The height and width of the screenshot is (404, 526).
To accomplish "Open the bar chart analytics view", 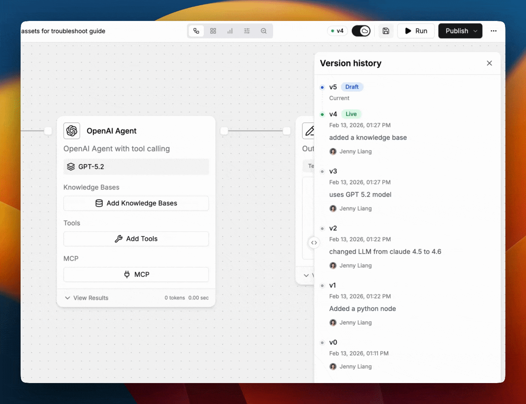I will pos(230,31).
